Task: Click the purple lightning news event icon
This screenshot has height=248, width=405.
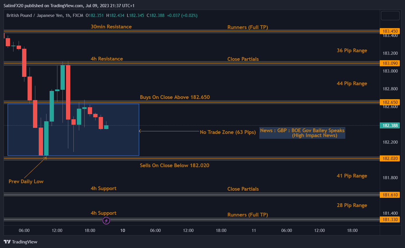Action: pyautogui.click(x=106, y=220)
